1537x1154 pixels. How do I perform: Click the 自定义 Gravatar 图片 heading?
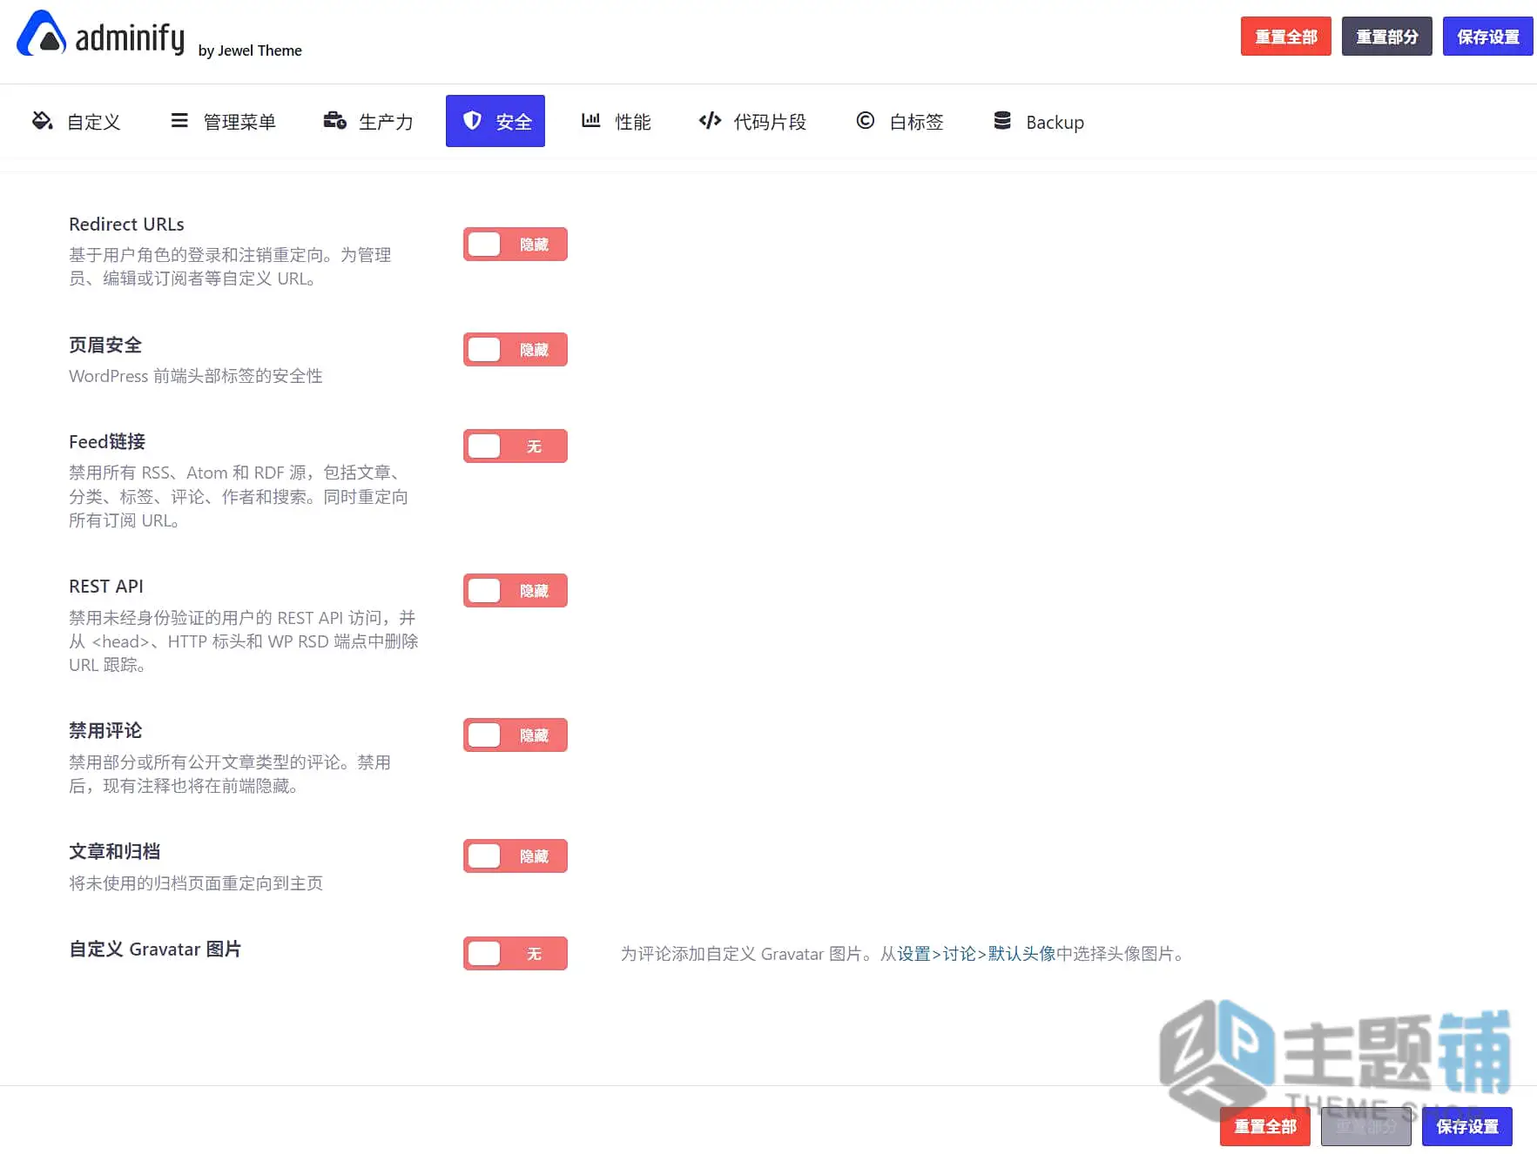click(155, 949)
